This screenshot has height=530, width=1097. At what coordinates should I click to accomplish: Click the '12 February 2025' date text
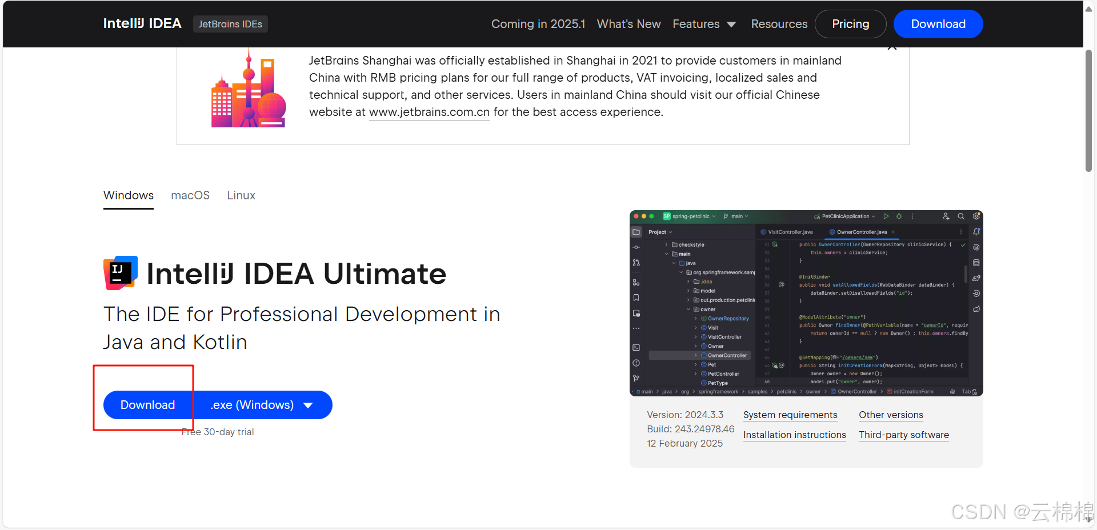(684, 443)
